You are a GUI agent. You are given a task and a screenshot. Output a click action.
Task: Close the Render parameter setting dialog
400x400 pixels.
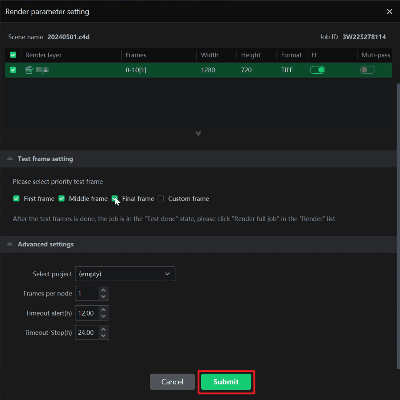(x=389, y=12)
